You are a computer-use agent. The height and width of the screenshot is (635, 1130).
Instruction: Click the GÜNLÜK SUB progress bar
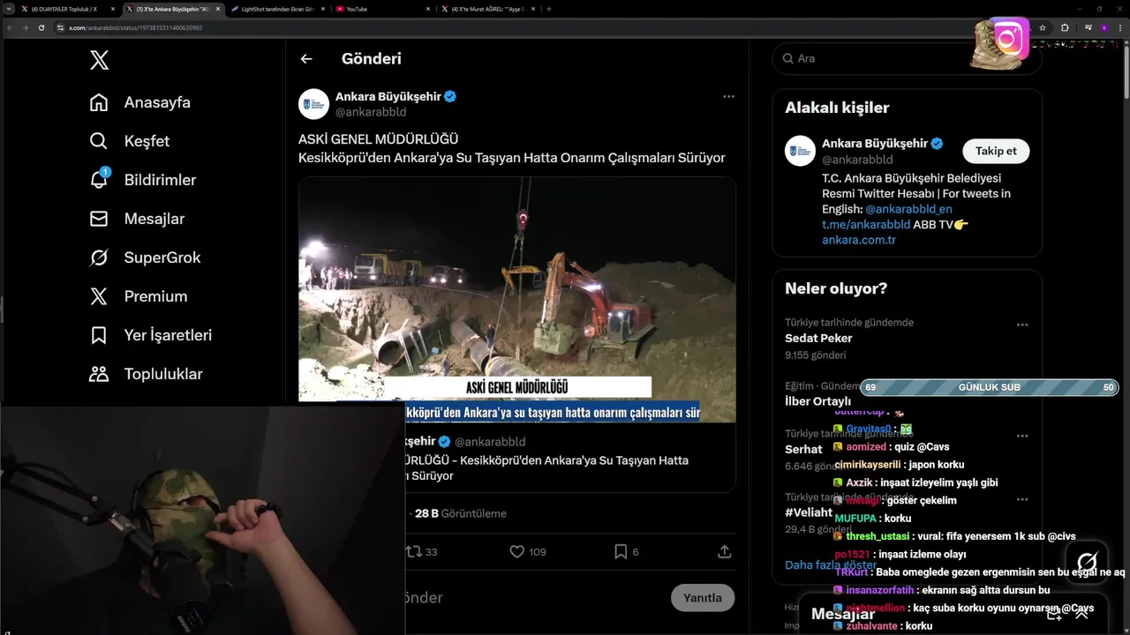tap(990, 387)
